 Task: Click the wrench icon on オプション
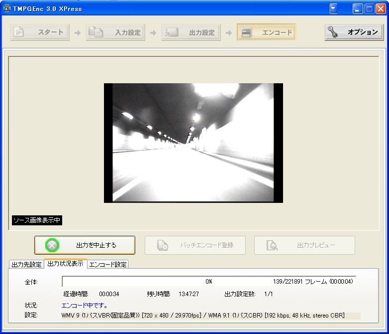(x=333, y=32)
